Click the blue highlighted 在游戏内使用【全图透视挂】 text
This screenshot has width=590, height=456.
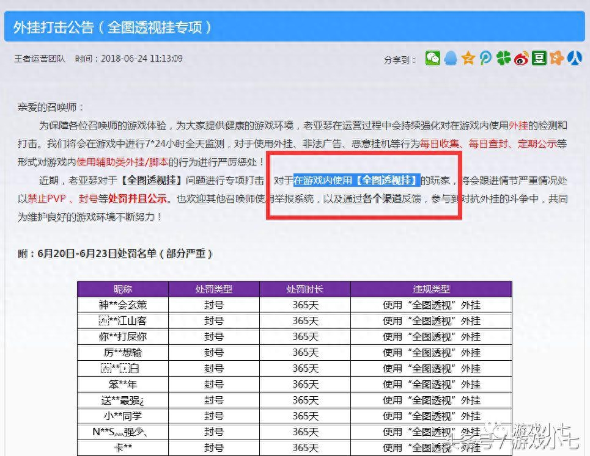[356, 181]
